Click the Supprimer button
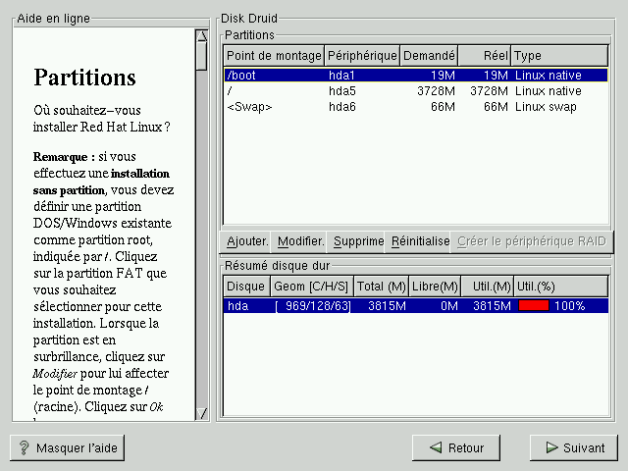This screenshot has width=628, height=471. point(357,241)
